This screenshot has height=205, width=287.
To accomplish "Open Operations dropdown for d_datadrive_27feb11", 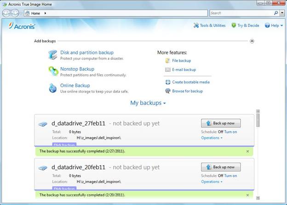I will coord(212,138).
